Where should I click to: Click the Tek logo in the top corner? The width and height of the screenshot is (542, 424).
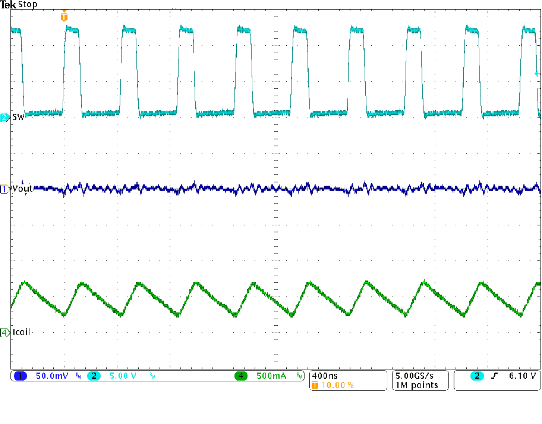point(8,5)
